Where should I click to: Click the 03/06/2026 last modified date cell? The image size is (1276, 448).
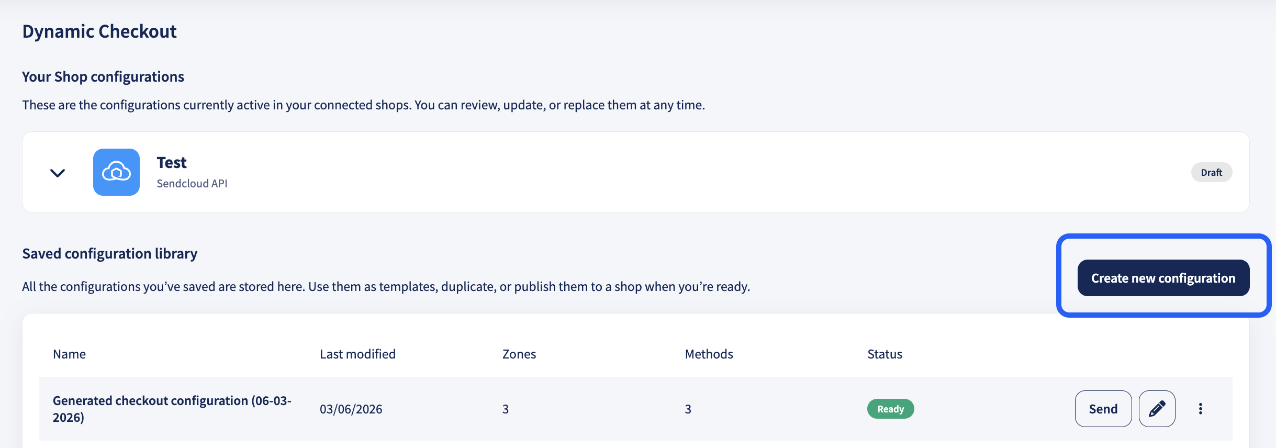[351, 409]
